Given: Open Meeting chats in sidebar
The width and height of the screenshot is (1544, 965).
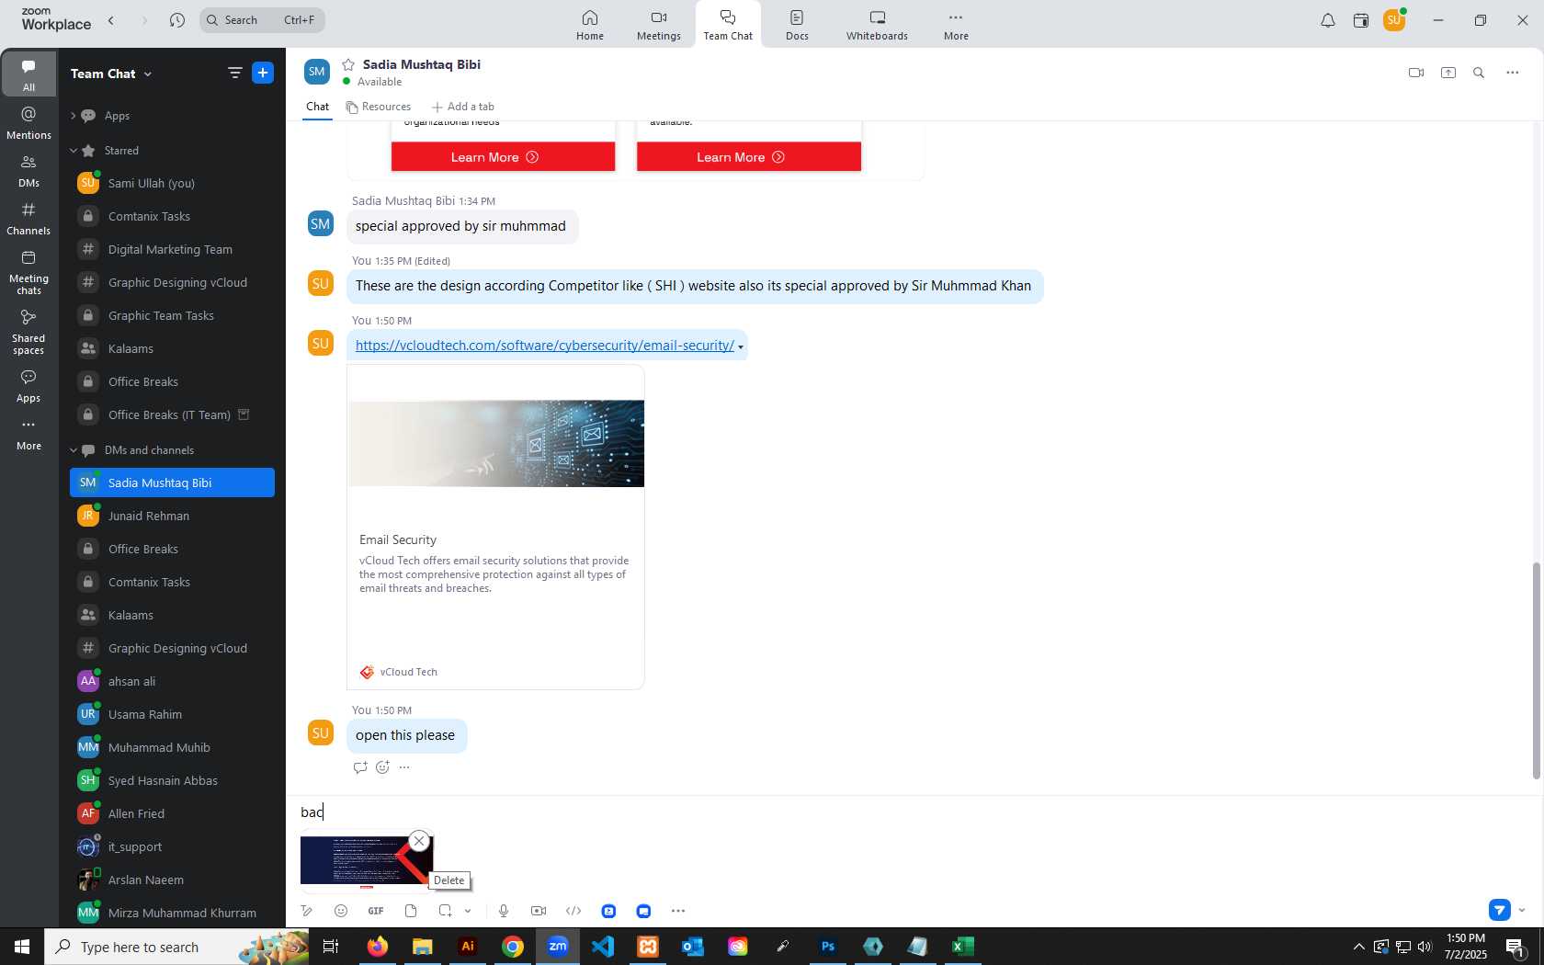Looking at the screenshot, I should [x=28, y=273].
